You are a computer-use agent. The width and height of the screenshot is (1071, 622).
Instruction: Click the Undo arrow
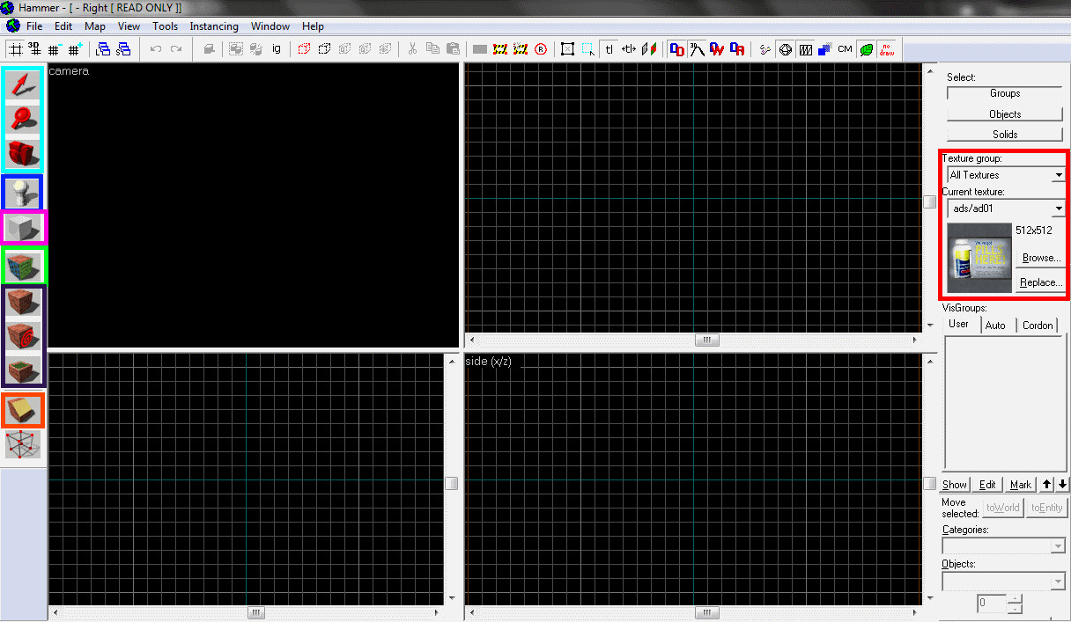(156, 49)
